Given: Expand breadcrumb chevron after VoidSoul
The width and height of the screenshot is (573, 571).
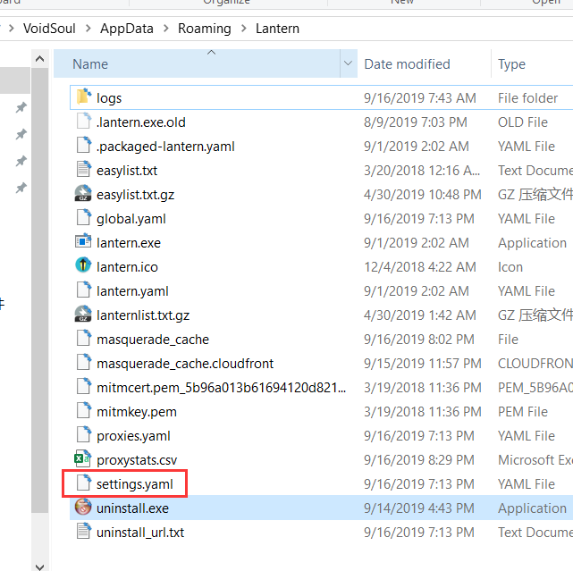Looking at the screenshot, I should (x=88, y=28).
